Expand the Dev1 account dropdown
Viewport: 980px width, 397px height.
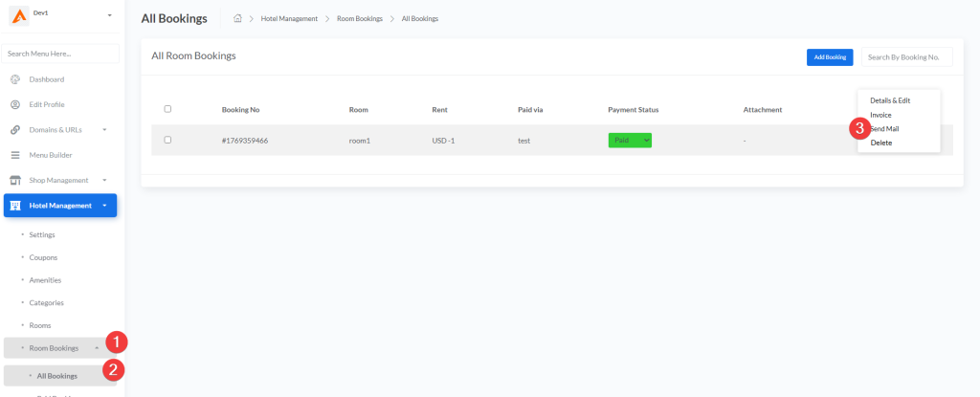click(x=109, y=16)
